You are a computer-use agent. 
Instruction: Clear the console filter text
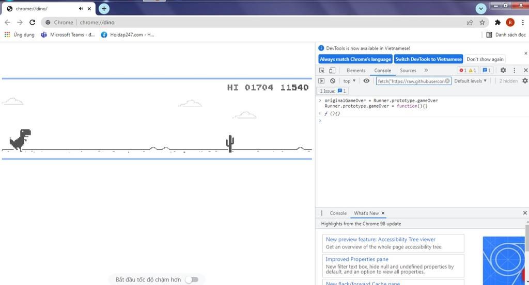tap(447, 81)
